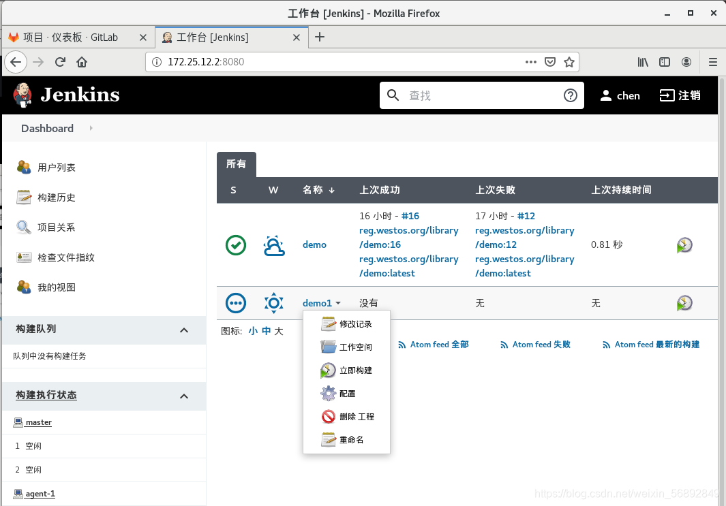Image resolution: width=726 pixels, height=506 pixels.
Task: Click the My Views people icon
Action: click(24, 287)
